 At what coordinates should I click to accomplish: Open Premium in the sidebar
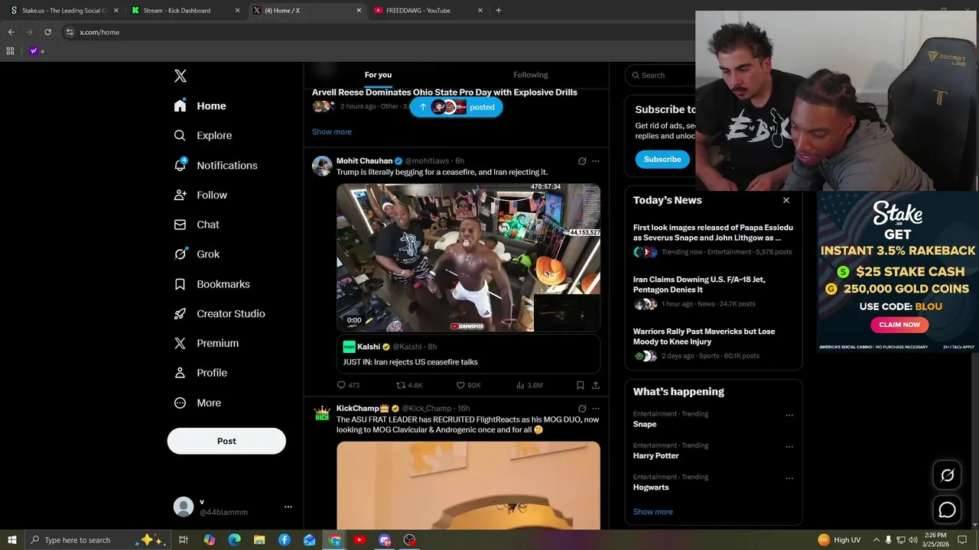tap(207, 343)
